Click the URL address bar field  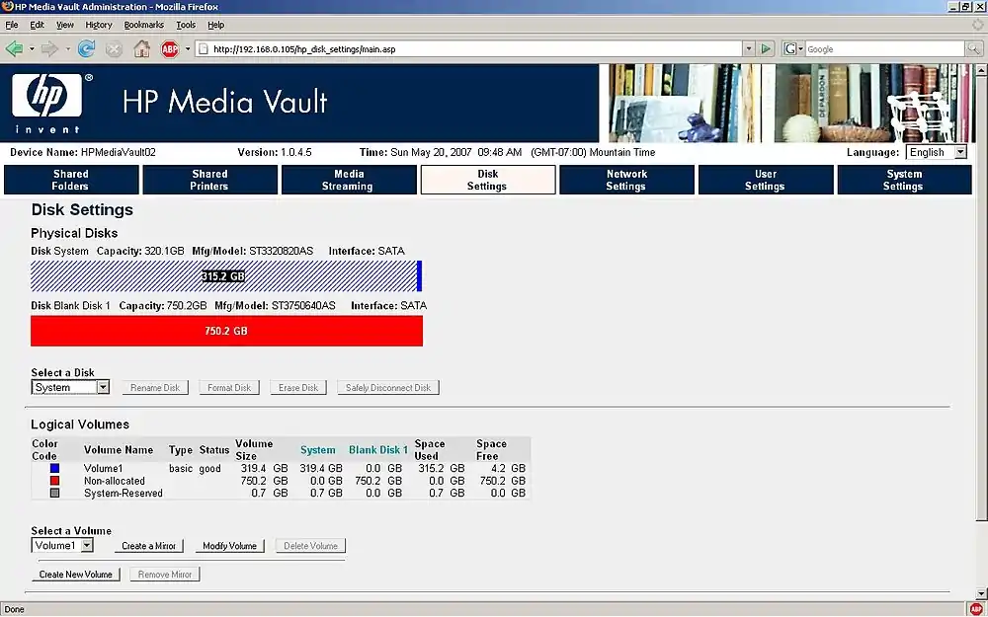pos(474,48)
